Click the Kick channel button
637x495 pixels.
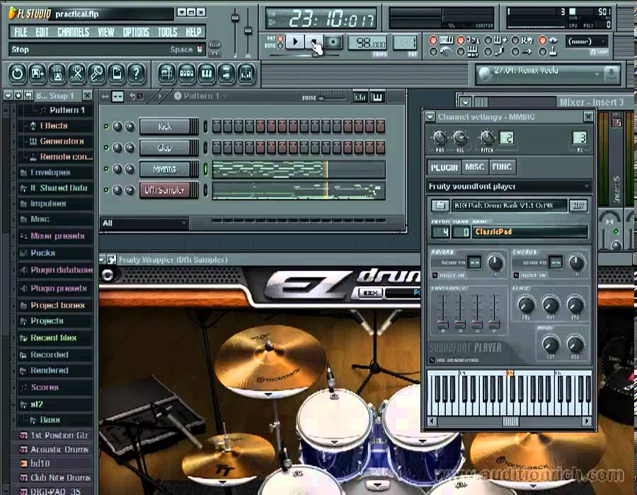click(165, 127)
